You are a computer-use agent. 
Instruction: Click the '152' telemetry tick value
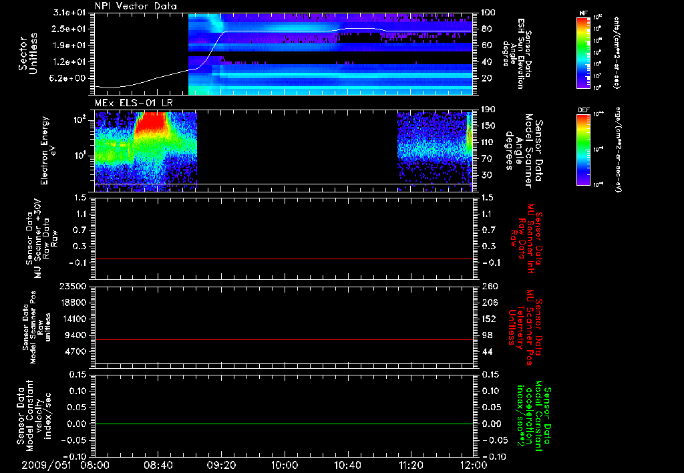coord(488,319)
